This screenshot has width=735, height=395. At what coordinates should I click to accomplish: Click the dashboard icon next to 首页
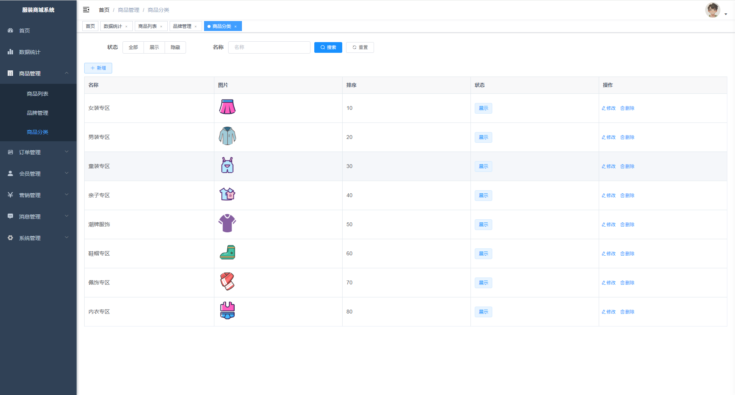click(x=10, y=30)
